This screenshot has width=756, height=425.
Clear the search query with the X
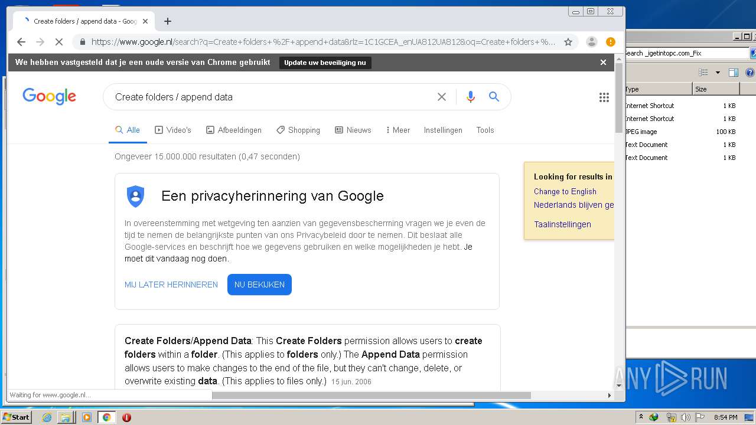pos(442,97)
